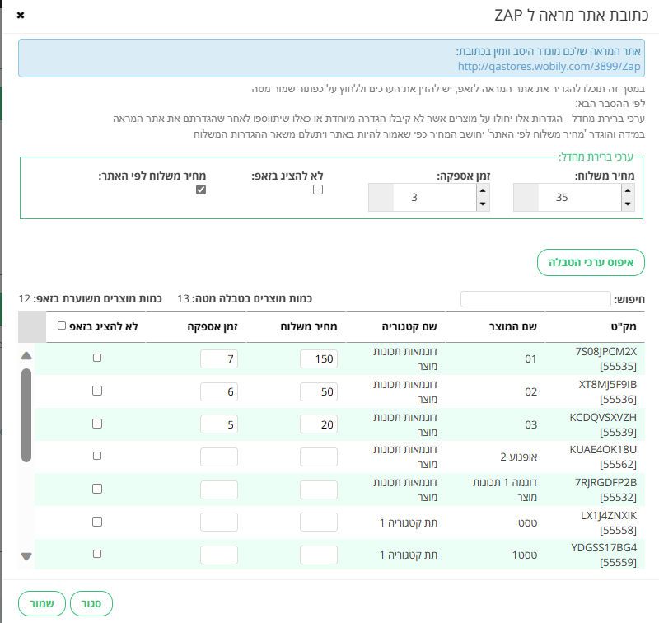The image size is (659, 623).
Task: Click delivery time field showing 7 for product 01
Action: tap(219, 359)
